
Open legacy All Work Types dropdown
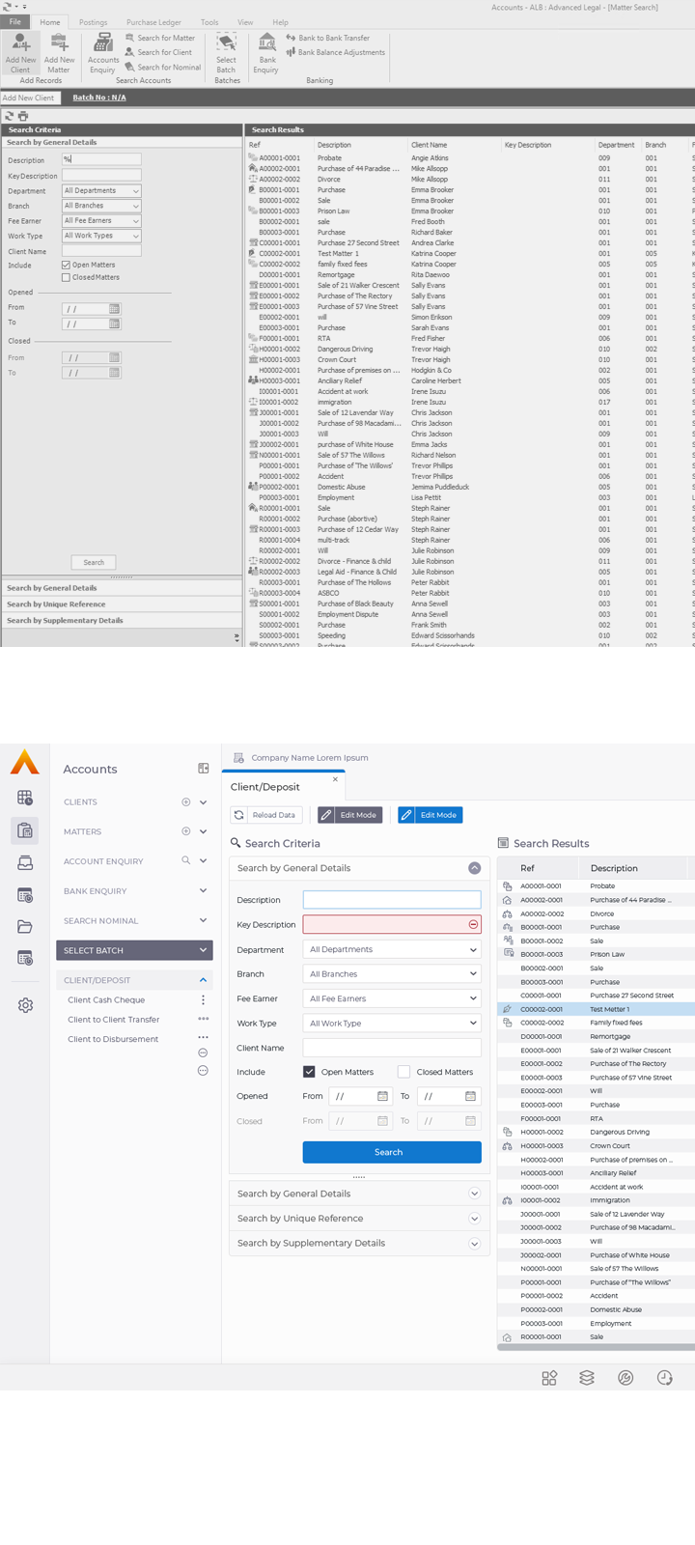(x=101, y=236)
